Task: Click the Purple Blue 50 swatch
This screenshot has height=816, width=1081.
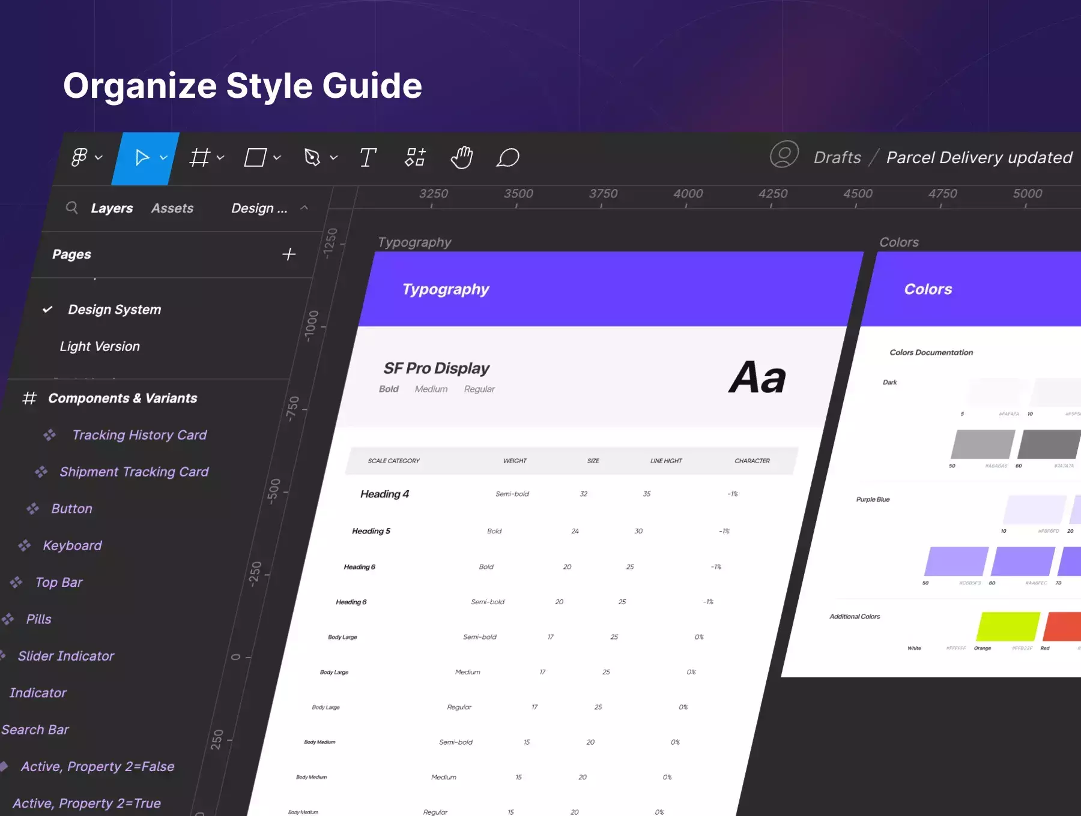Action: click(957, 561)
